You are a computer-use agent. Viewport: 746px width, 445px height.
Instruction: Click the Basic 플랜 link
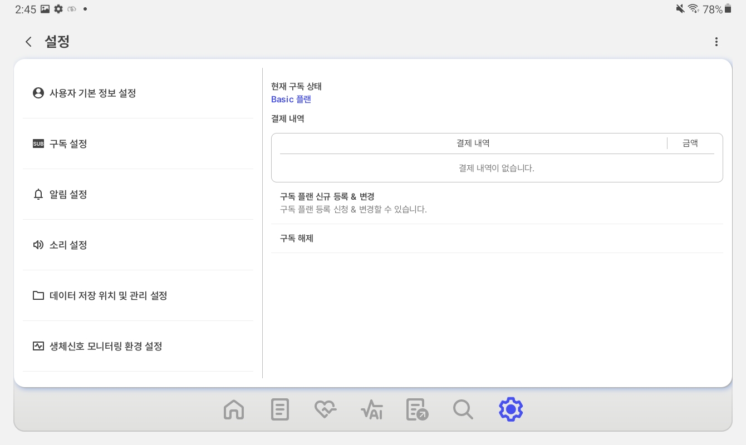click(x=291, y=99)
